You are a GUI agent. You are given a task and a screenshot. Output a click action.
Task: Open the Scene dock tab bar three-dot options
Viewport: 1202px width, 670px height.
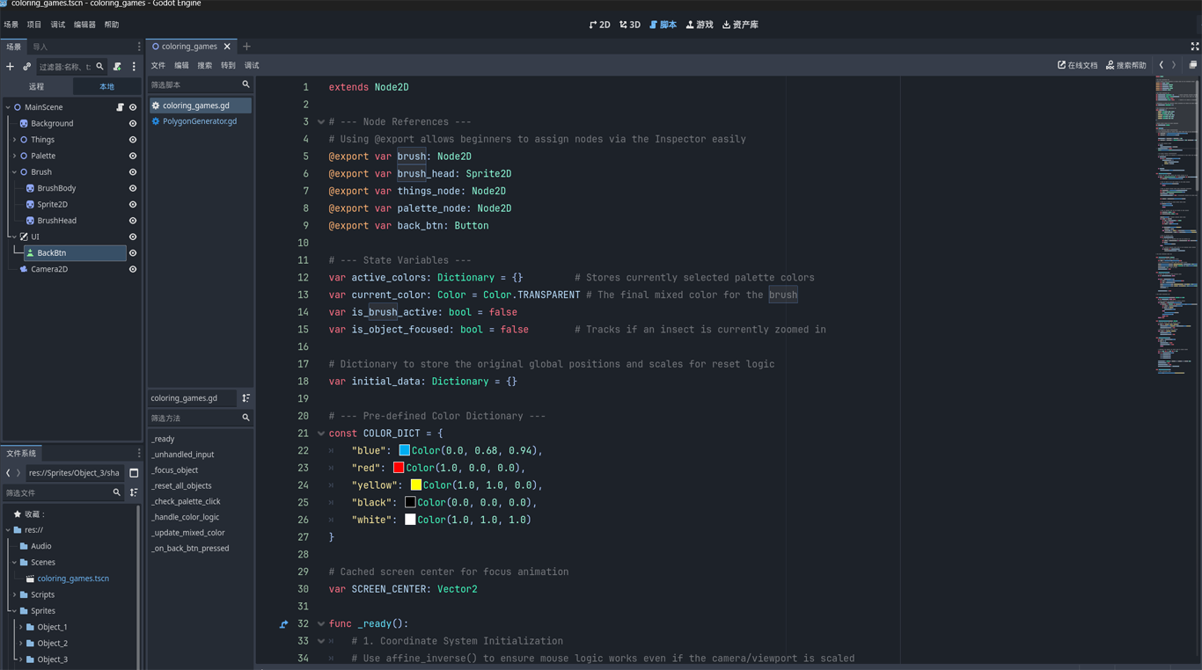[138, 47]
